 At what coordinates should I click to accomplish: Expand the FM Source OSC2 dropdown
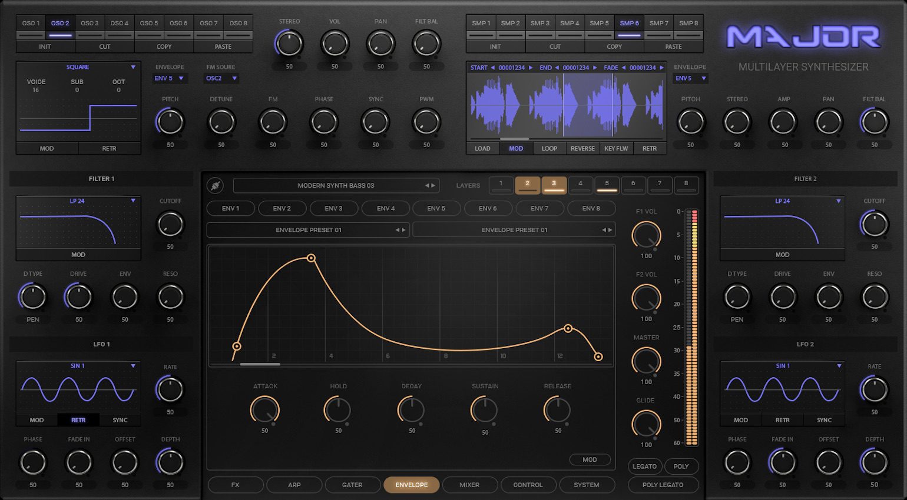234,78
